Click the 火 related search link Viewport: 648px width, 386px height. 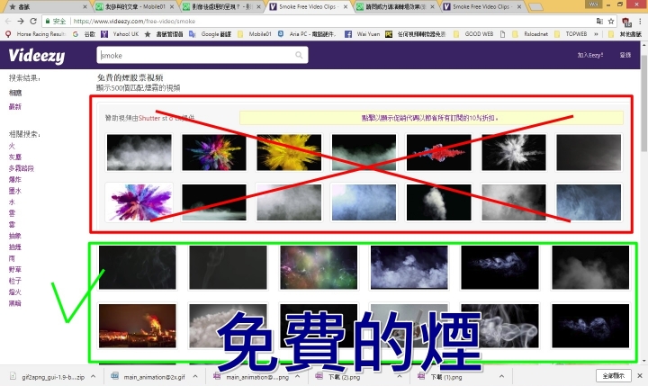pos(12,146)
